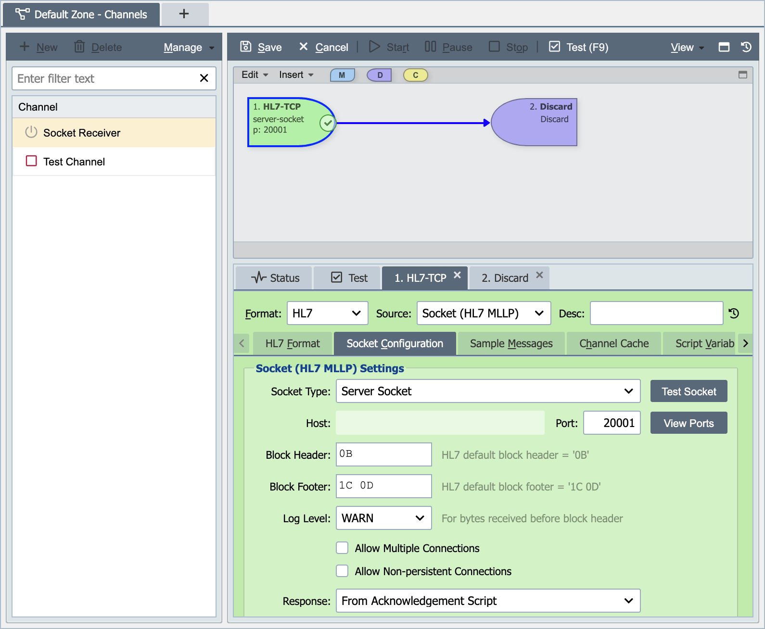Click the history revert icon in top toolbar
Image resolution: width=765 pixels, height=629 pixels.
(746, 47)
